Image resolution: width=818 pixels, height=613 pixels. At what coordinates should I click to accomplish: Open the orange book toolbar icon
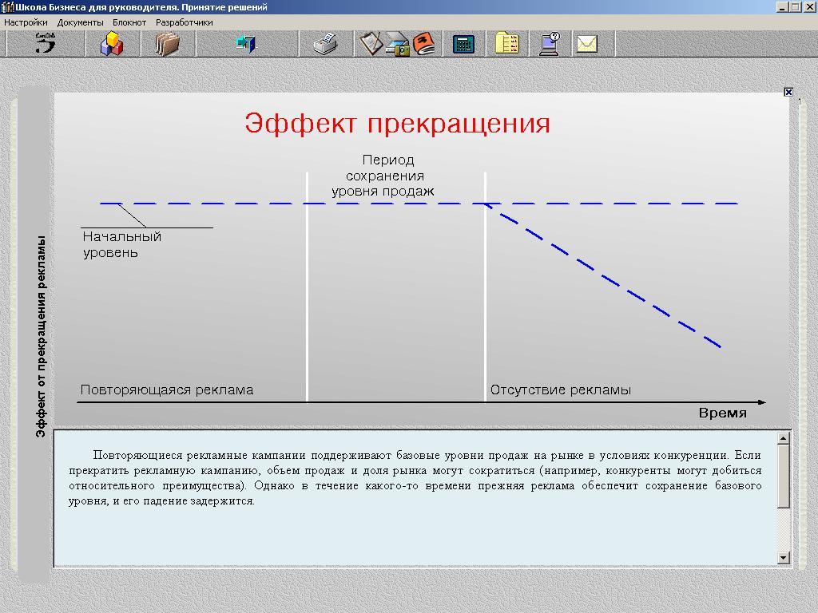point(425,44)
